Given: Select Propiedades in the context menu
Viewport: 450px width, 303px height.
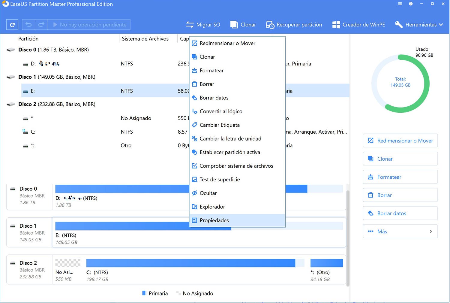Looking at the screenshot, I should coord(214,220).
